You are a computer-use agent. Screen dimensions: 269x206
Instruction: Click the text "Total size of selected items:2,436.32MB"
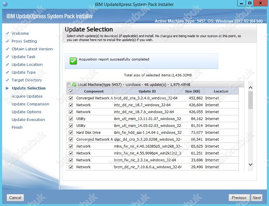tap(158, 75)
